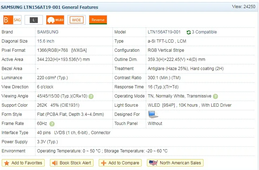259x170 pixels.
Task: Open Viewing Angle help question mark
Action: (x=91, y=96)
